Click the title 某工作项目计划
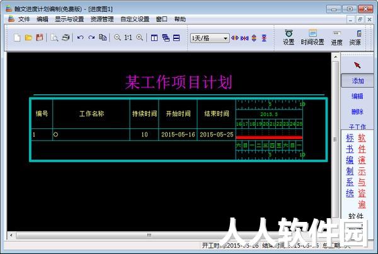 click(179, 82)
